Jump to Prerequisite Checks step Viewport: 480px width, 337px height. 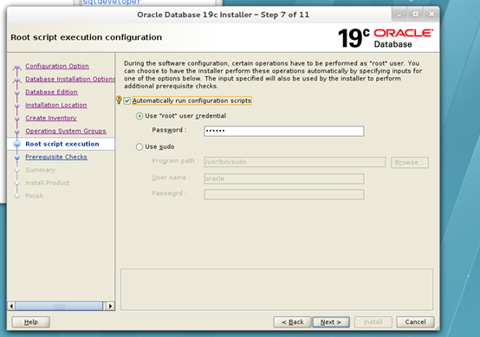point(56,157)
